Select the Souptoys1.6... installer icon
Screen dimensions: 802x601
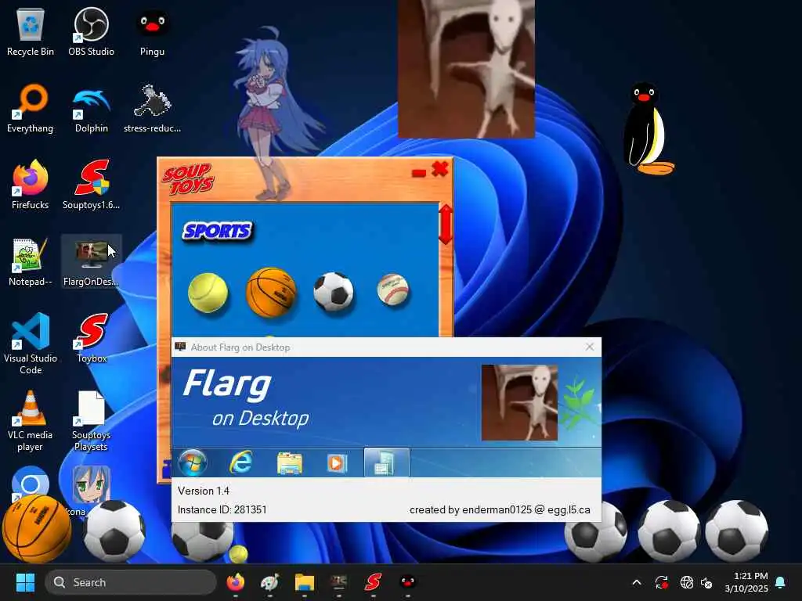[91, 185]
